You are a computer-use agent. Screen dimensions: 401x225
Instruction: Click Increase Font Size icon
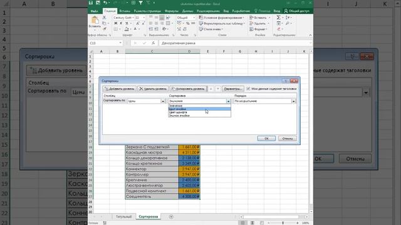click(138, 23)
